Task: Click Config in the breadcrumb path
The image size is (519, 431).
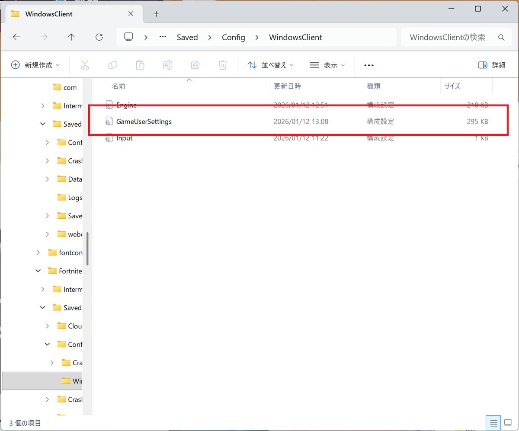Action: (234, 38)
